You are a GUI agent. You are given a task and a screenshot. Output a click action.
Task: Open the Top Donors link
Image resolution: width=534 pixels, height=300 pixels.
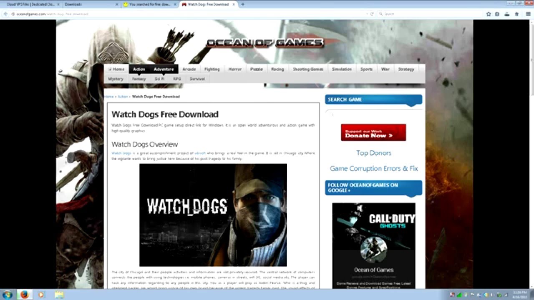374,153
